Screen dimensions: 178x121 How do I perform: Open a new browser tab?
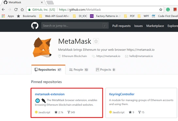click(50, 3)
